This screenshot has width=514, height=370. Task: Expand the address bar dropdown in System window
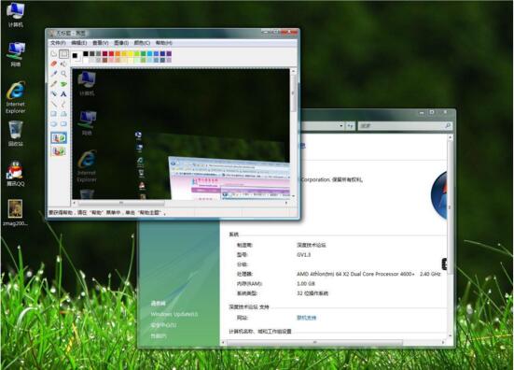pyautogui.click(x=340, y=126)
